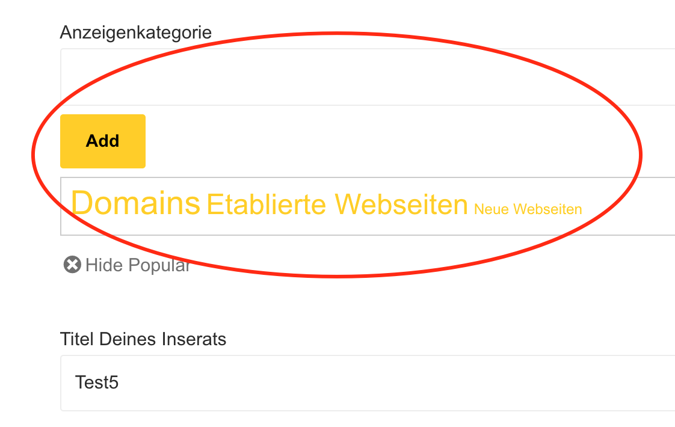Focus the Titel Deines Inserats text field
The image size is (675, 427).
(368, 383)
